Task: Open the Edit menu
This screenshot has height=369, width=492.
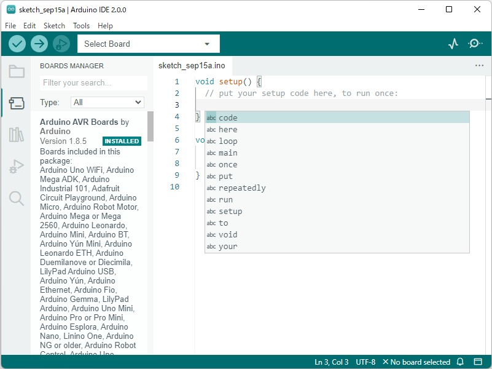Action: [29, 26]
